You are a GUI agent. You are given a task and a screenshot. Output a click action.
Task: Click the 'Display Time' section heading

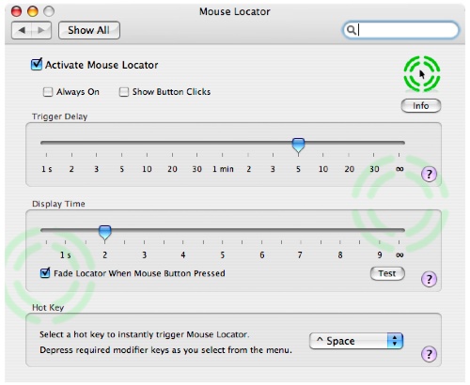pos(58,204)
